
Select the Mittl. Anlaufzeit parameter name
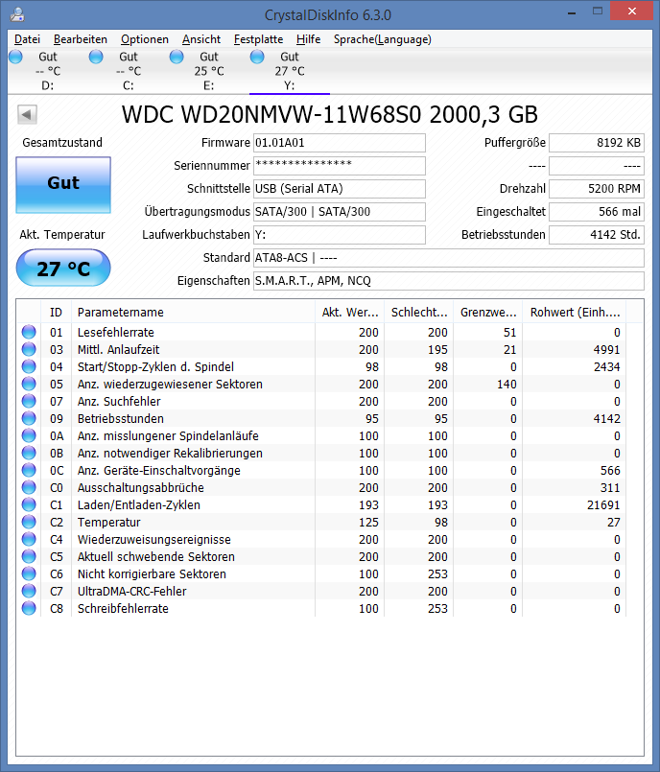point(119,350)
